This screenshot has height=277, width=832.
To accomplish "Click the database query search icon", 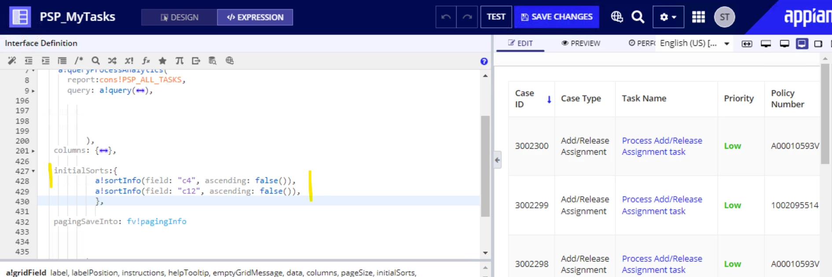I will (213, 61).
